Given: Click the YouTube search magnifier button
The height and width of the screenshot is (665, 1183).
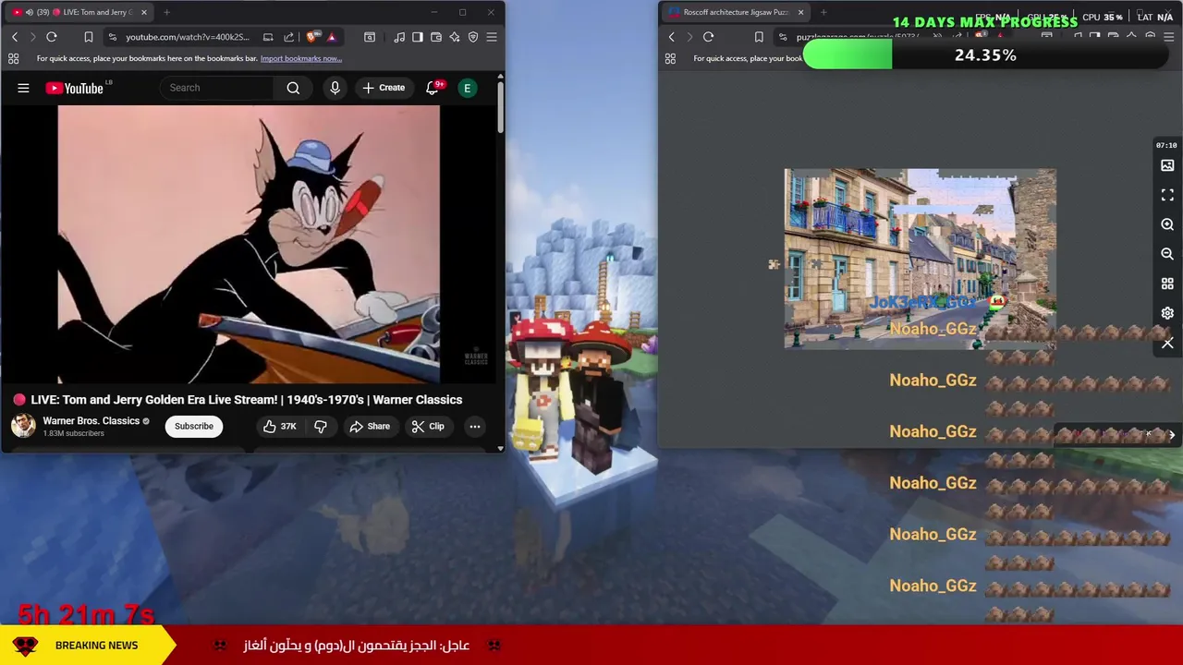Looking at the screenshot, I should (293, 88).
